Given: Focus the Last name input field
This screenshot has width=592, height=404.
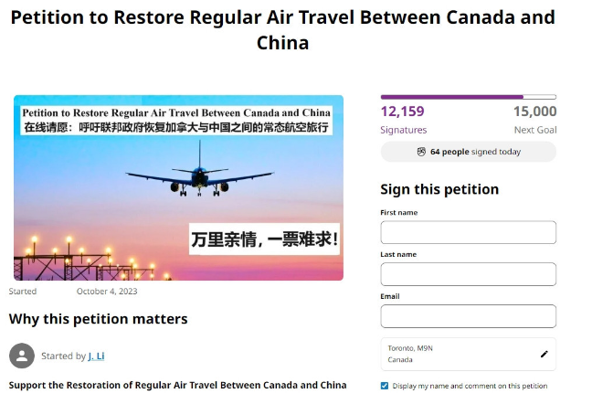Looking at the screenshot, I should point(468,274).
